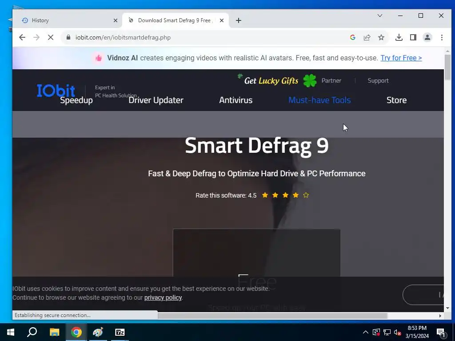Rate software with third star
This screenshot has height=341, width=455.
(285, 195)
